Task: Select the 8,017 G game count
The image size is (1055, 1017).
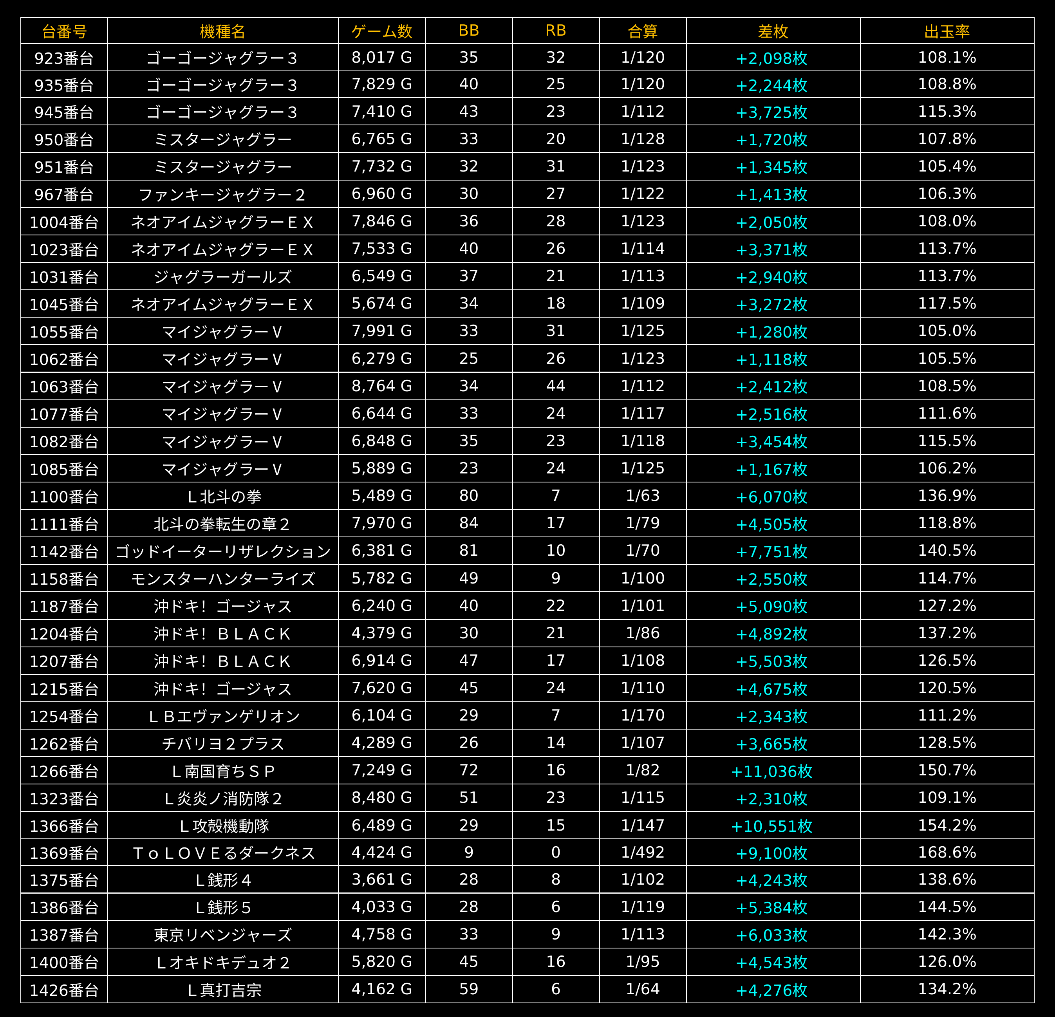Action: point(382,58)
